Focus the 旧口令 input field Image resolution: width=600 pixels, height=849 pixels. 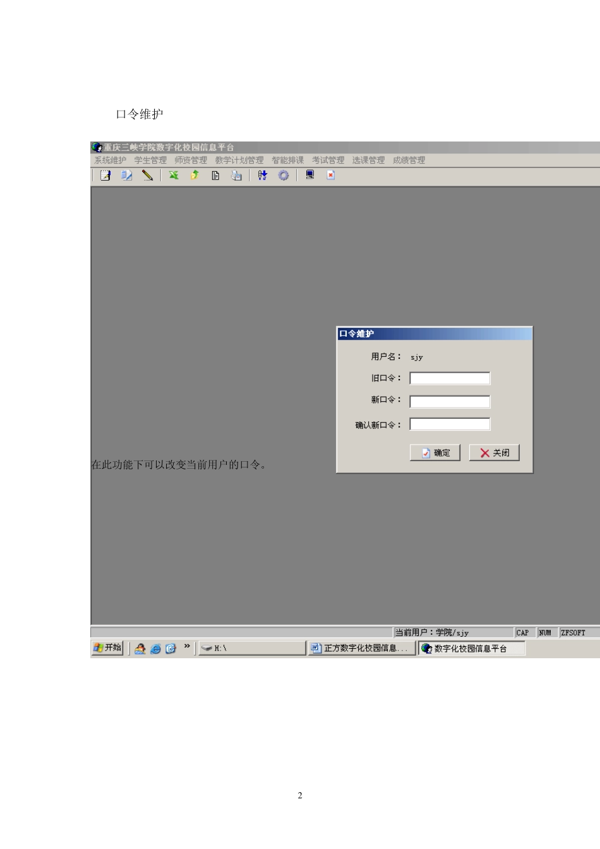[450, 378]
